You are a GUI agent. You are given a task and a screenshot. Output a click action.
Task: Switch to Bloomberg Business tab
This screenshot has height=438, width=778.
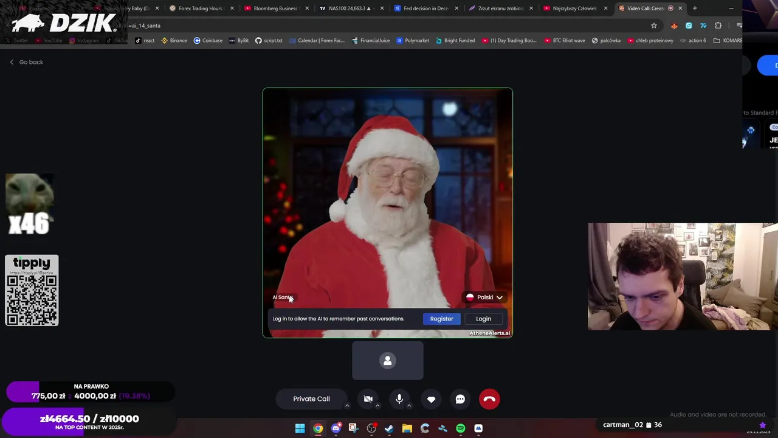click(275, 9)
